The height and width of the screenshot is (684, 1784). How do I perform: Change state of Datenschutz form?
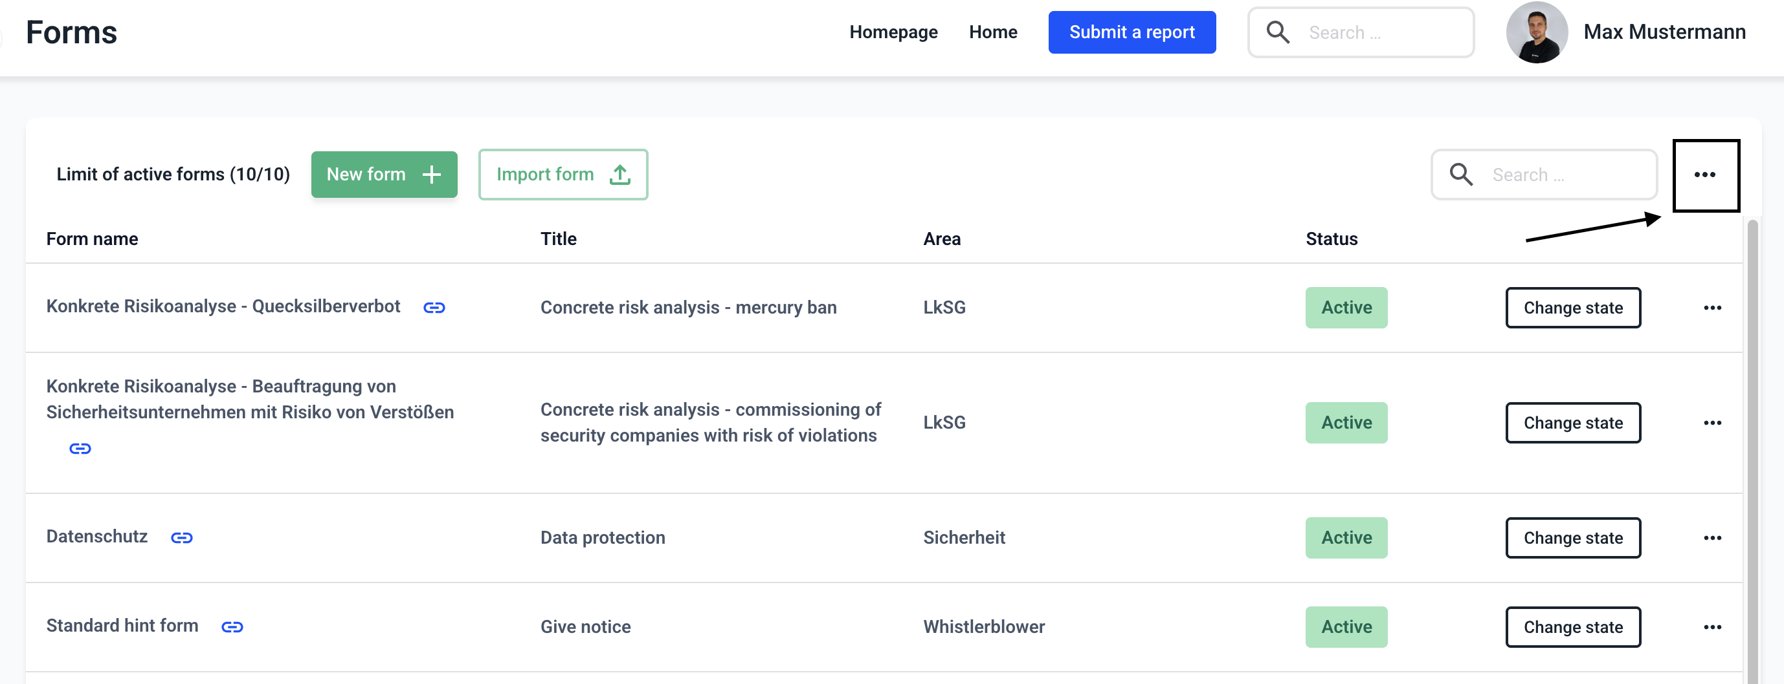click(x=1572, y=537)
